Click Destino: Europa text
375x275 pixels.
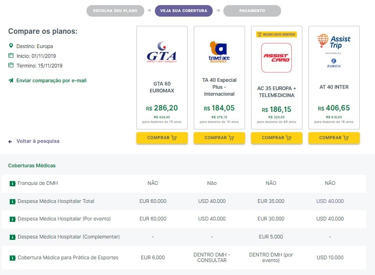(x=35, y=46)
